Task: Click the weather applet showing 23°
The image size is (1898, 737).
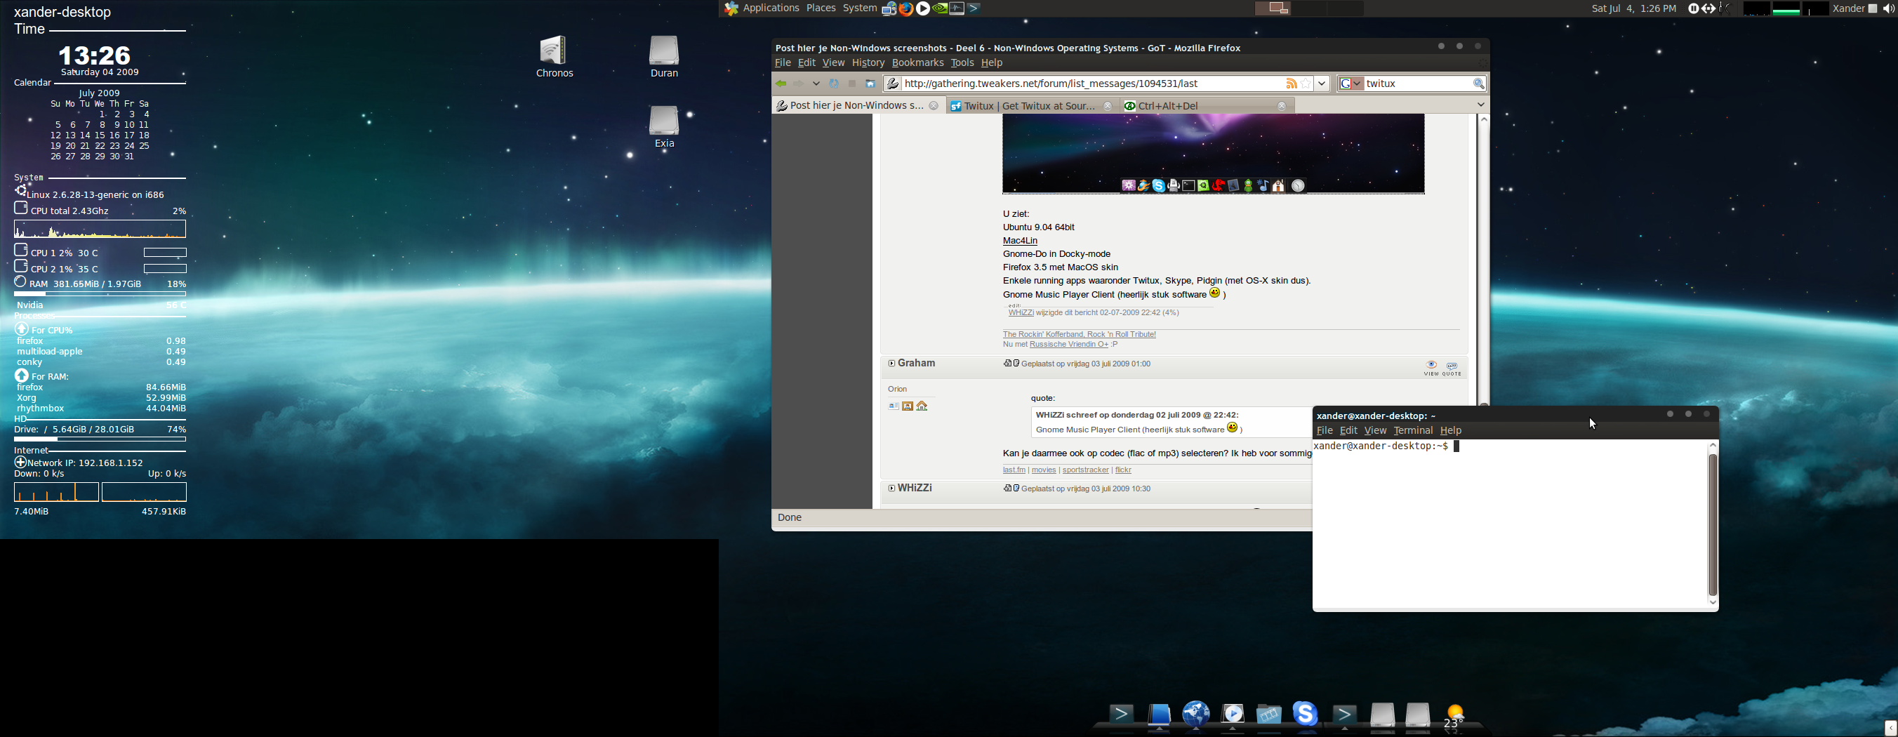Action: (1454, 717)
